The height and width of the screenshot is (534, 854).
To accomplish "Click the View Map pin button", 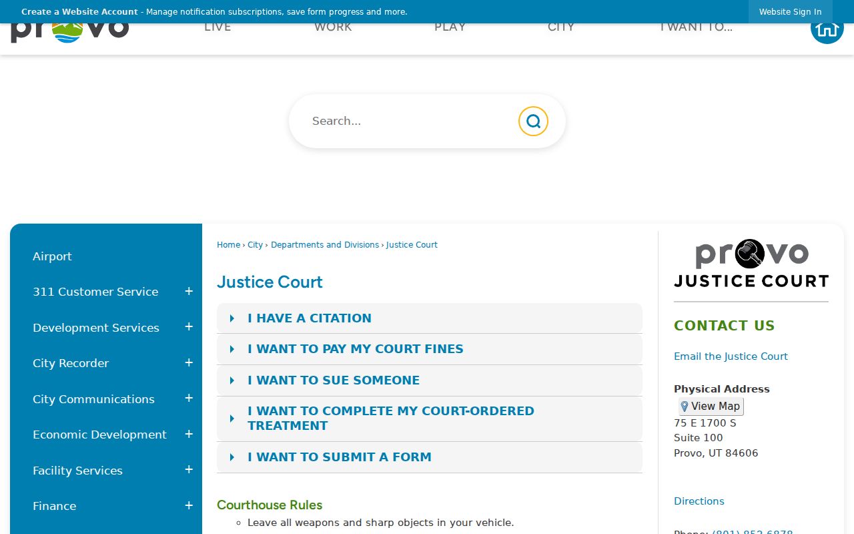I will (x=711, y=407).
